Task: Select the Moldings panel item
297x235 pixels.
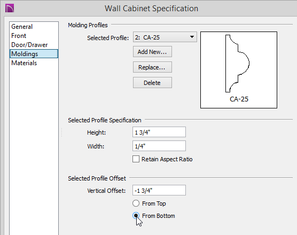Action: (34, 54)
